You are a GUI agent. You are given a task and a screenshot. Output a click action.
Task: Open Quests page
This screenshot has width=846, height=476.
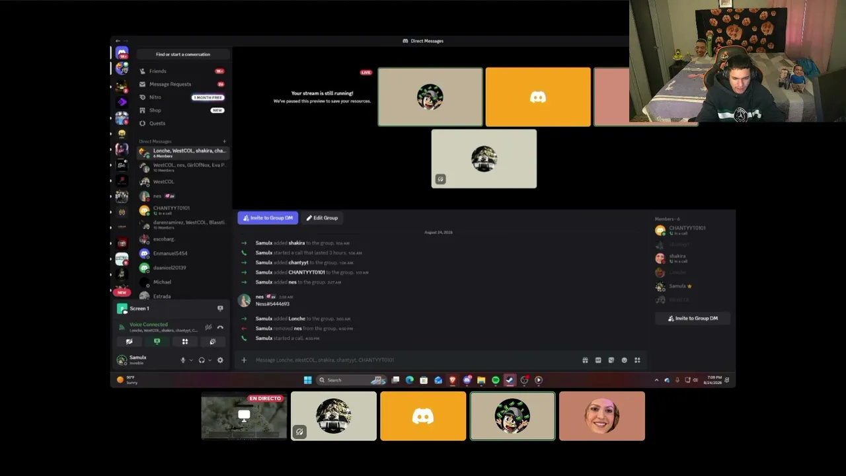coord(183,123)
